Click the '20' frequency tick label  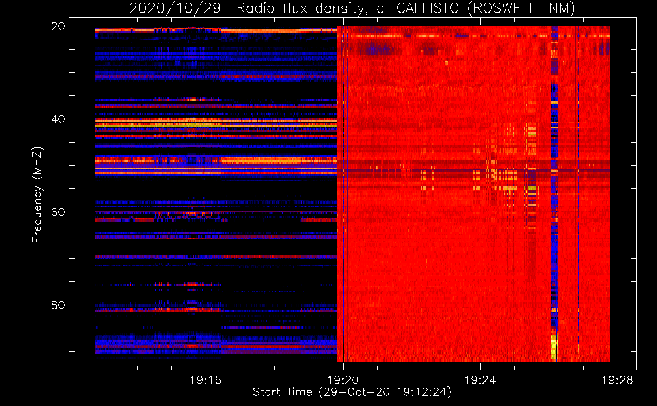(58, 26)
